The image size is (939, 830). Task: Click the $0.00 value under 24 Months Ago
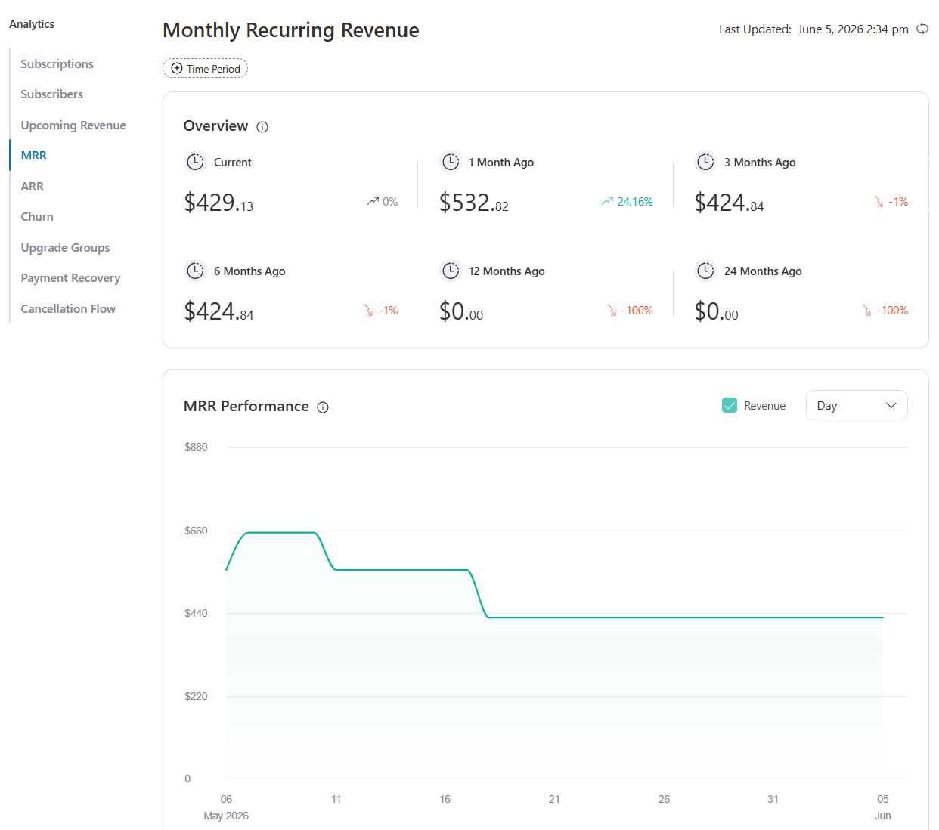716,311
